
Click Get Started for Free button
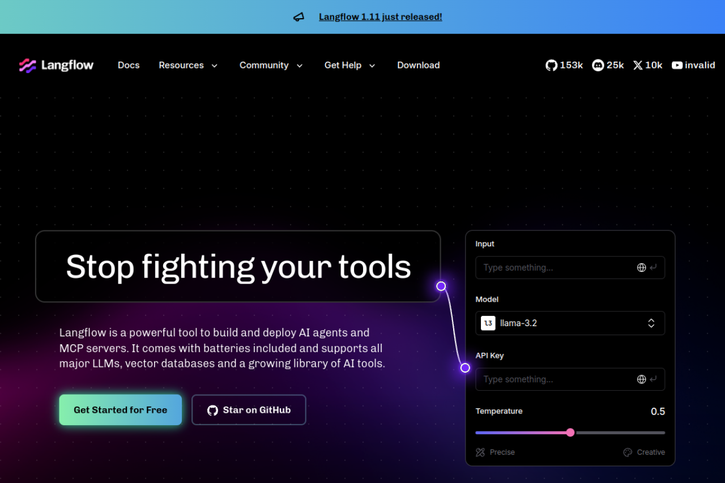click(x=121, y=410)
